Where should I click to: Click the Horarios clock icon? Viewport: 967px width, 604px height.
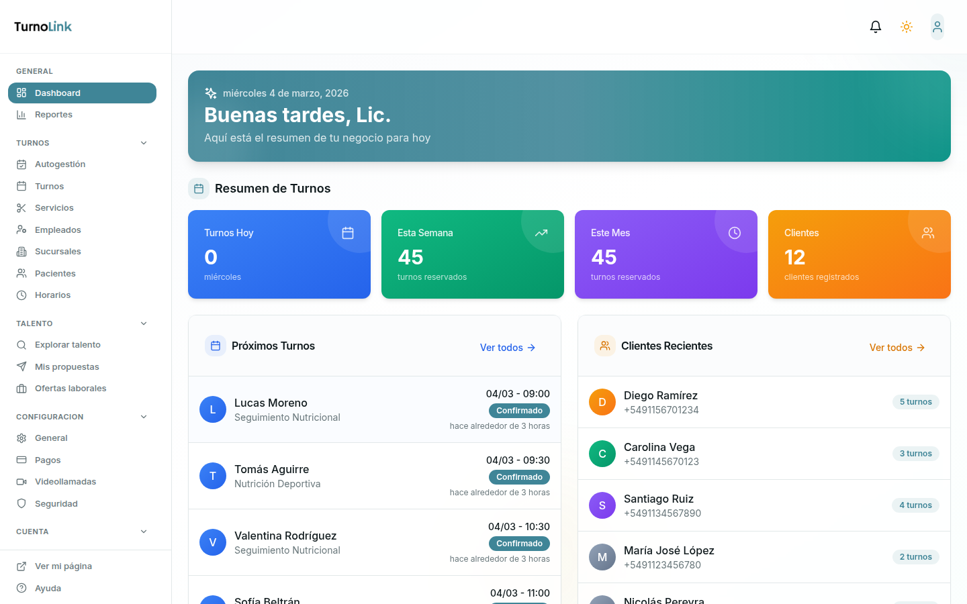(x=22, y=295)
